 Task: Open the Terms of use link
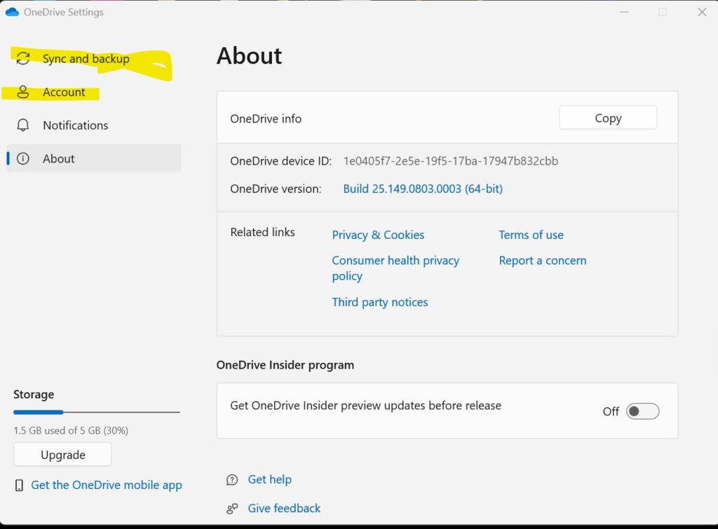[x=531, y=235]
